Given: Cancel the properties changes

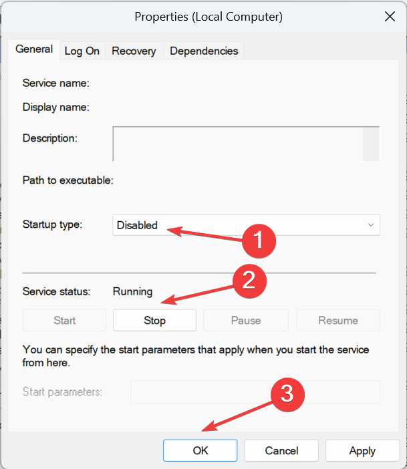Looking at the screenshot, I should pyautogui.click(x=281, y=450).
